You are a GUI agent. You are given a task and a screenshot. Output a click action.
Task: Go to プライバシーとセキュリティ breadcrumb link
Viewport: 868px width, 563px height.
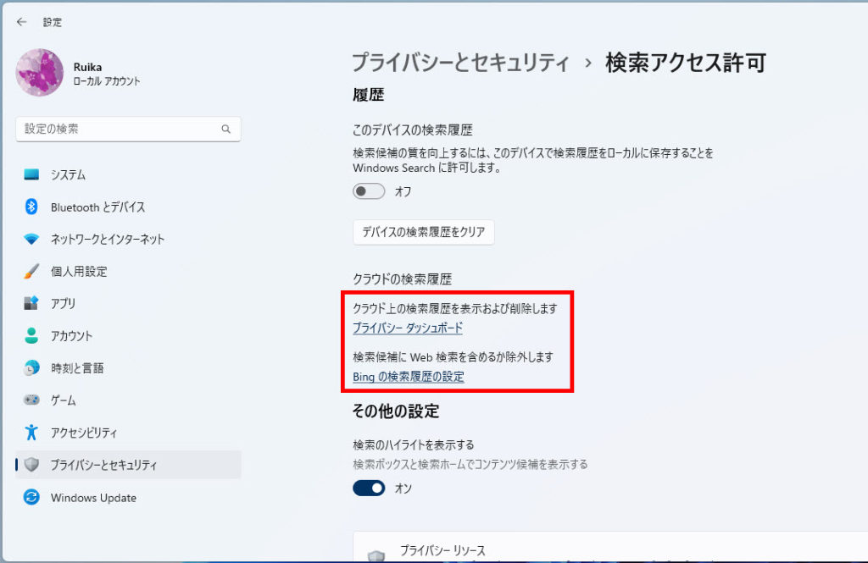(460, 63)
